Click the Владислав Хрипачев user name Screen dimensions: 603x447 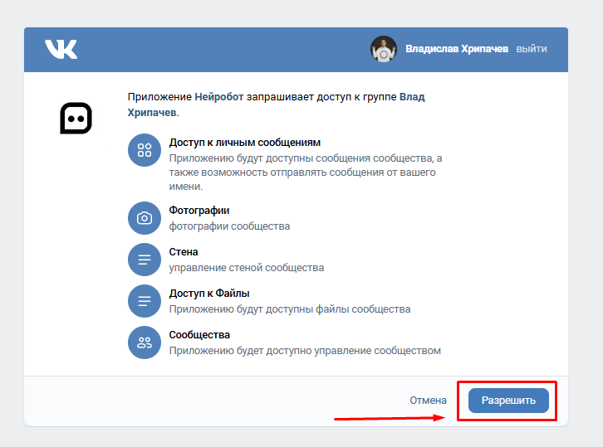coord(457,49)
